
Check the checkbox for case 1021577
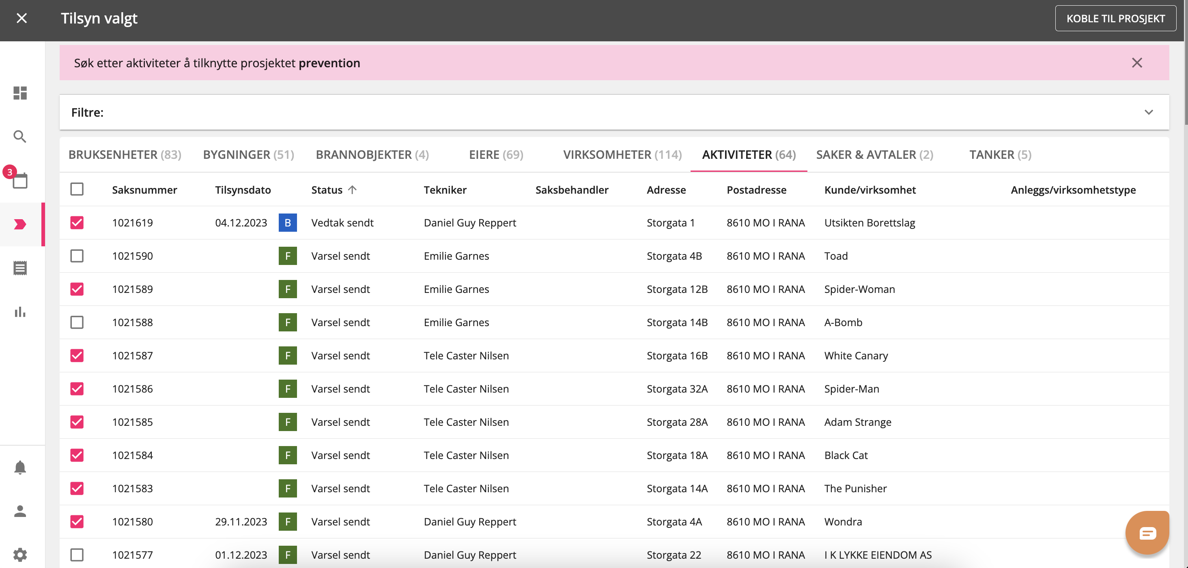77,555
